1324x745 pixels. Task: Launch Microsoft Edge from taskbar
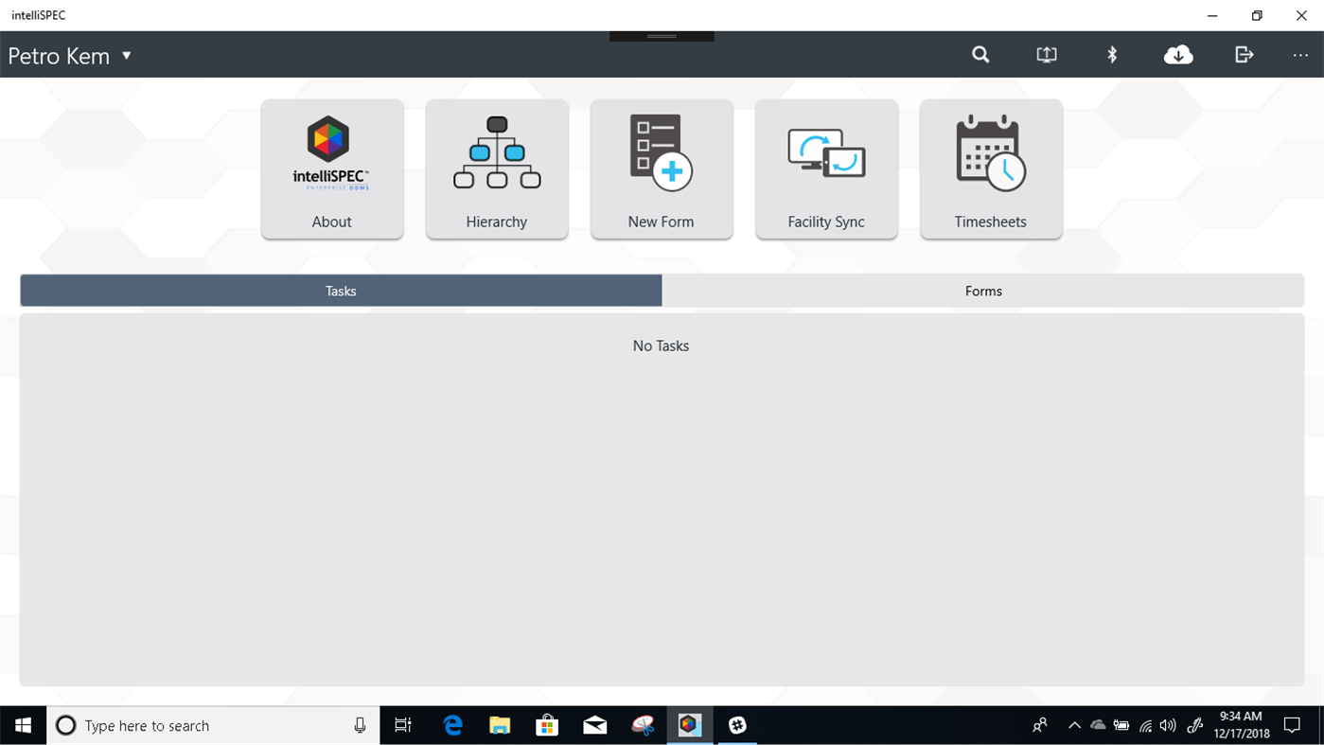coord(452,725)
